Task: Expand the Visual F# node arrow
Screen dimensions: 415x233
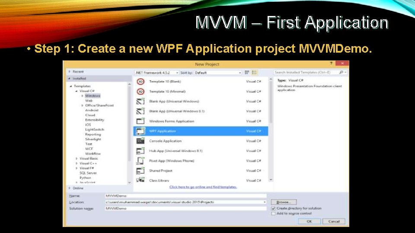Action: point(77,168)
